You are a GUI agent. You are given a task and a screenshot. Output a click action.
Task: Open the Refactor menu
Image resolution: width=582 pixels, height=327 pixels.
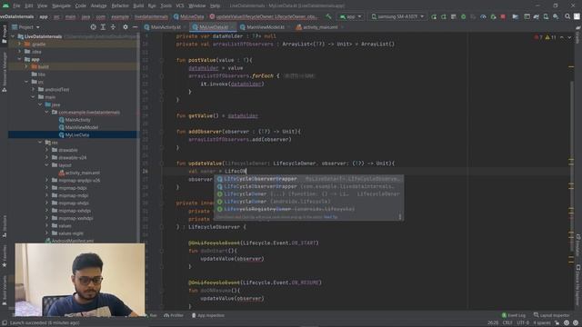pyautogui.click(x=120, y=5)
